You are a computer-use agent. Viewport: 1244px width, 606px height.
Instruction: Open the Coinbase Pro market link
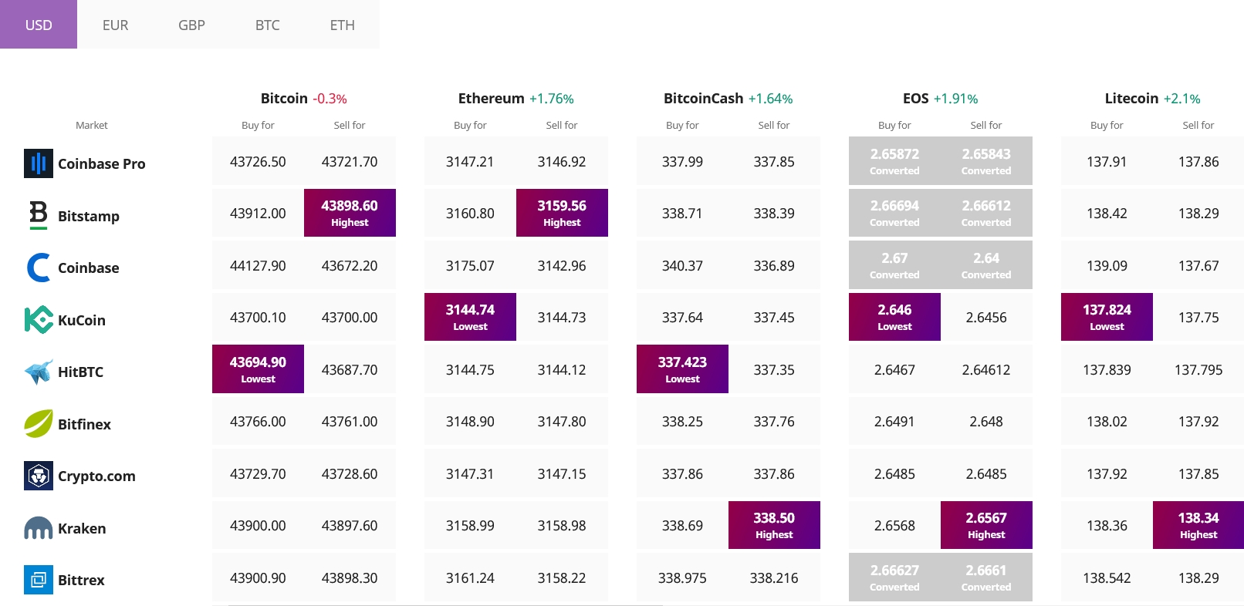(x=101, y=163)
